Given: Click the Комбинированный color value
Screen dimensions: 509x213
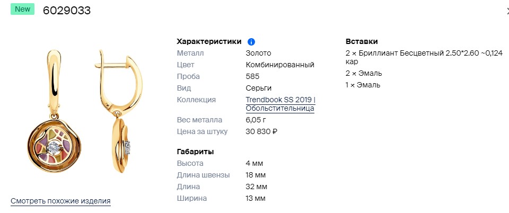Looking at the screenshot, I should 280,65.
